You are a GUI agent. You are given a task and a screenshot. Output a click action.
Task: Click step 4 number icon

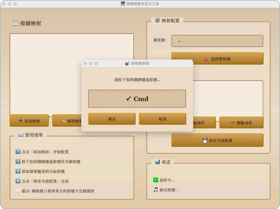(x=18, y=181)
